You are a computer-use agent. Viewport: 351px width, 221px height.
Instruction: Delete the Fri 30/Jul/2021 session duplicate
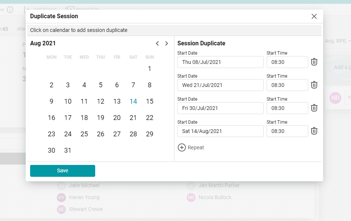314,108
